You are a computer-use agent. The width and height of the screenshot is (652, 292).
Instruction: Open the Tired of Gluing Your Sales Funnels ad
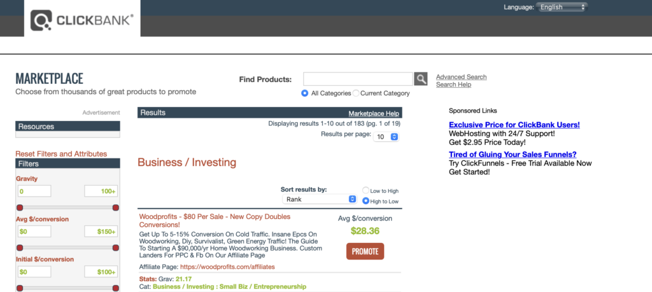point(513,155)
